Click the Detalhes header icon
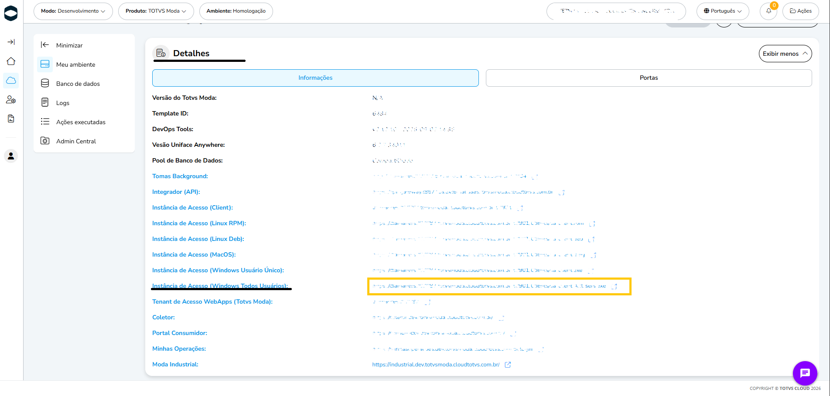This screenshot has height=396, width=830. pyautogui.click(x=161, y=53)
